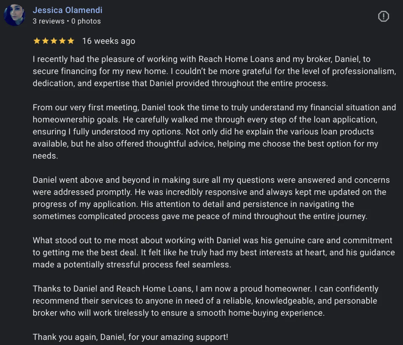Click the report review exclamation icon
The height and width of the screenshot is (345, 403).
[x=384, y=16]
